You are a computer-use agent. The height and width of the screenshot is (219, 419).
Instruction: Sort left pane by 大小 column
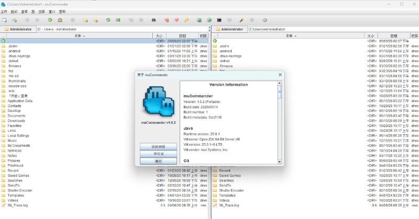(160, 36)
